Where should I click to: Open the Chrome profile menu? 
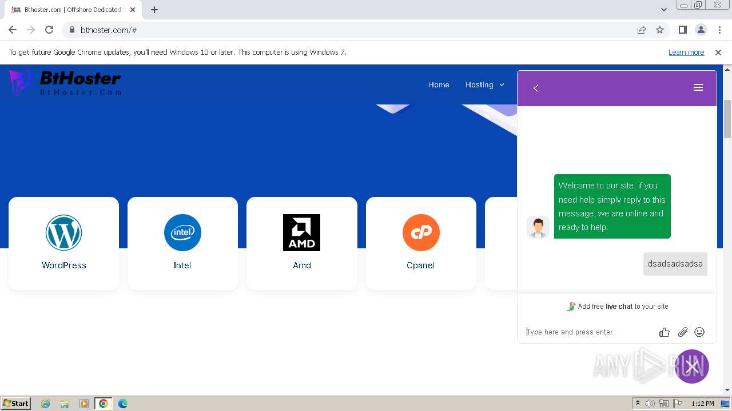click(x=701, y=30)
